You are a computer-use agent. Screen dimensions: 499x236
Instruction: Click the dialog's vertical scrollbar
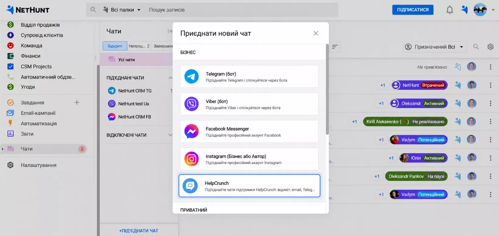(327, 90)
